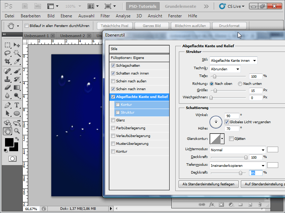Enable Farbüberlagerung checkbox
Viewport: 285px width, 213px height.
pyautogui.click(x=113, y=128)
